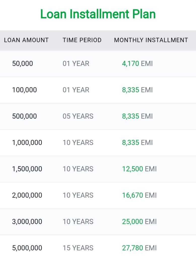
Task: Select the 1,500,000 loan amount cell
Action: [x=27, y=169]
